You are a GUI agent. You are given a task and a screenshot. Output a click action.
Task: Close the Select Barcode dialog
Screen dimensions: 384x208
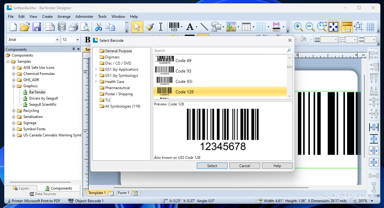click(x=290, y=40)
